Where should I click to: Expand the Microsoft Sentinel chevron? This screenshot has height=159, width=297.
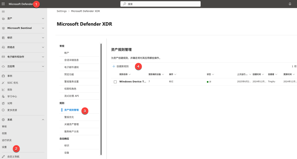pyautogui.click(x=43, y=28)
